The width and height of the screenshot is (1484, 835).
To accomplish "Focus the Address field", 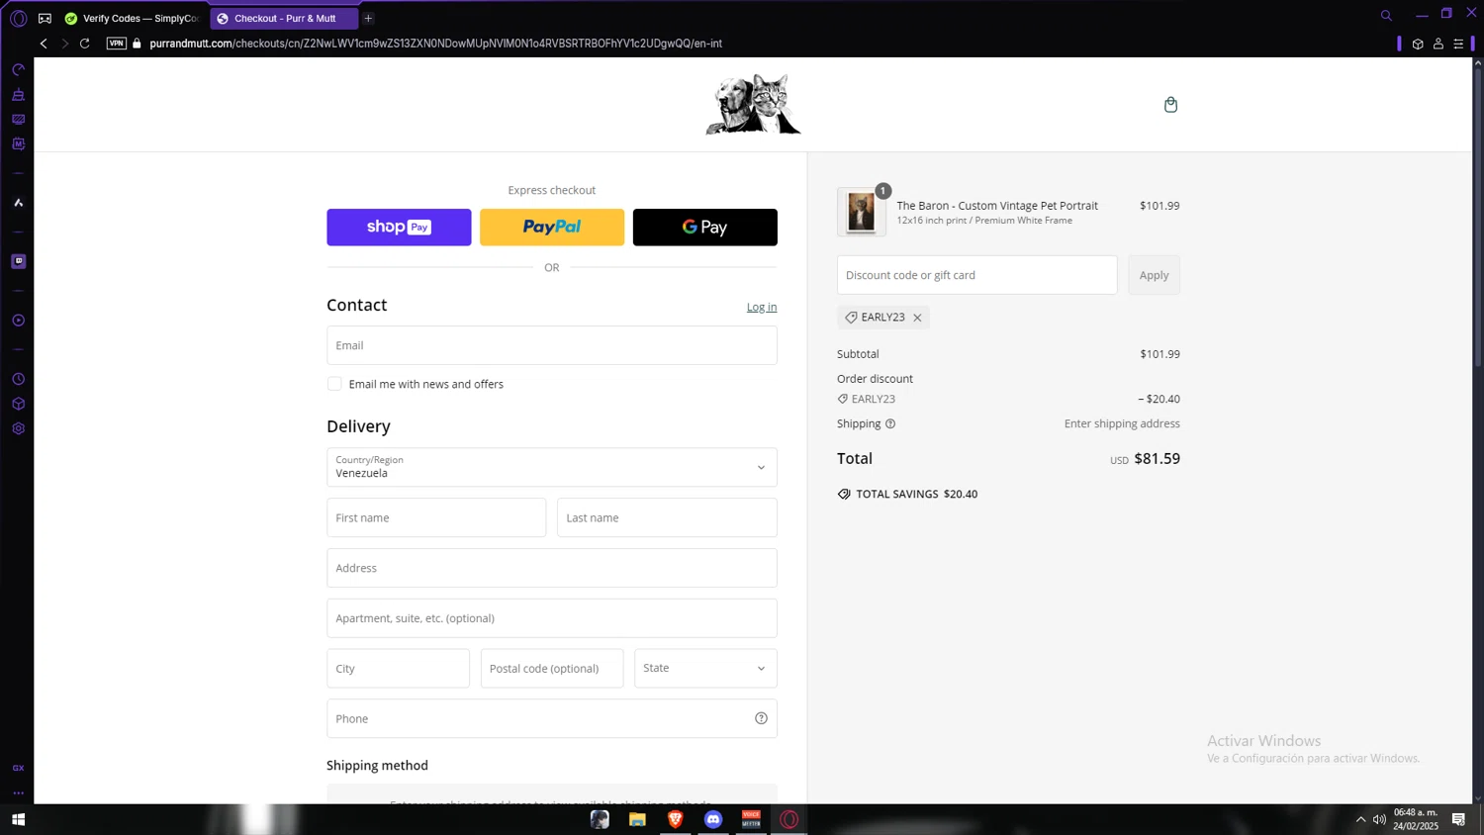I will point(552,568).
